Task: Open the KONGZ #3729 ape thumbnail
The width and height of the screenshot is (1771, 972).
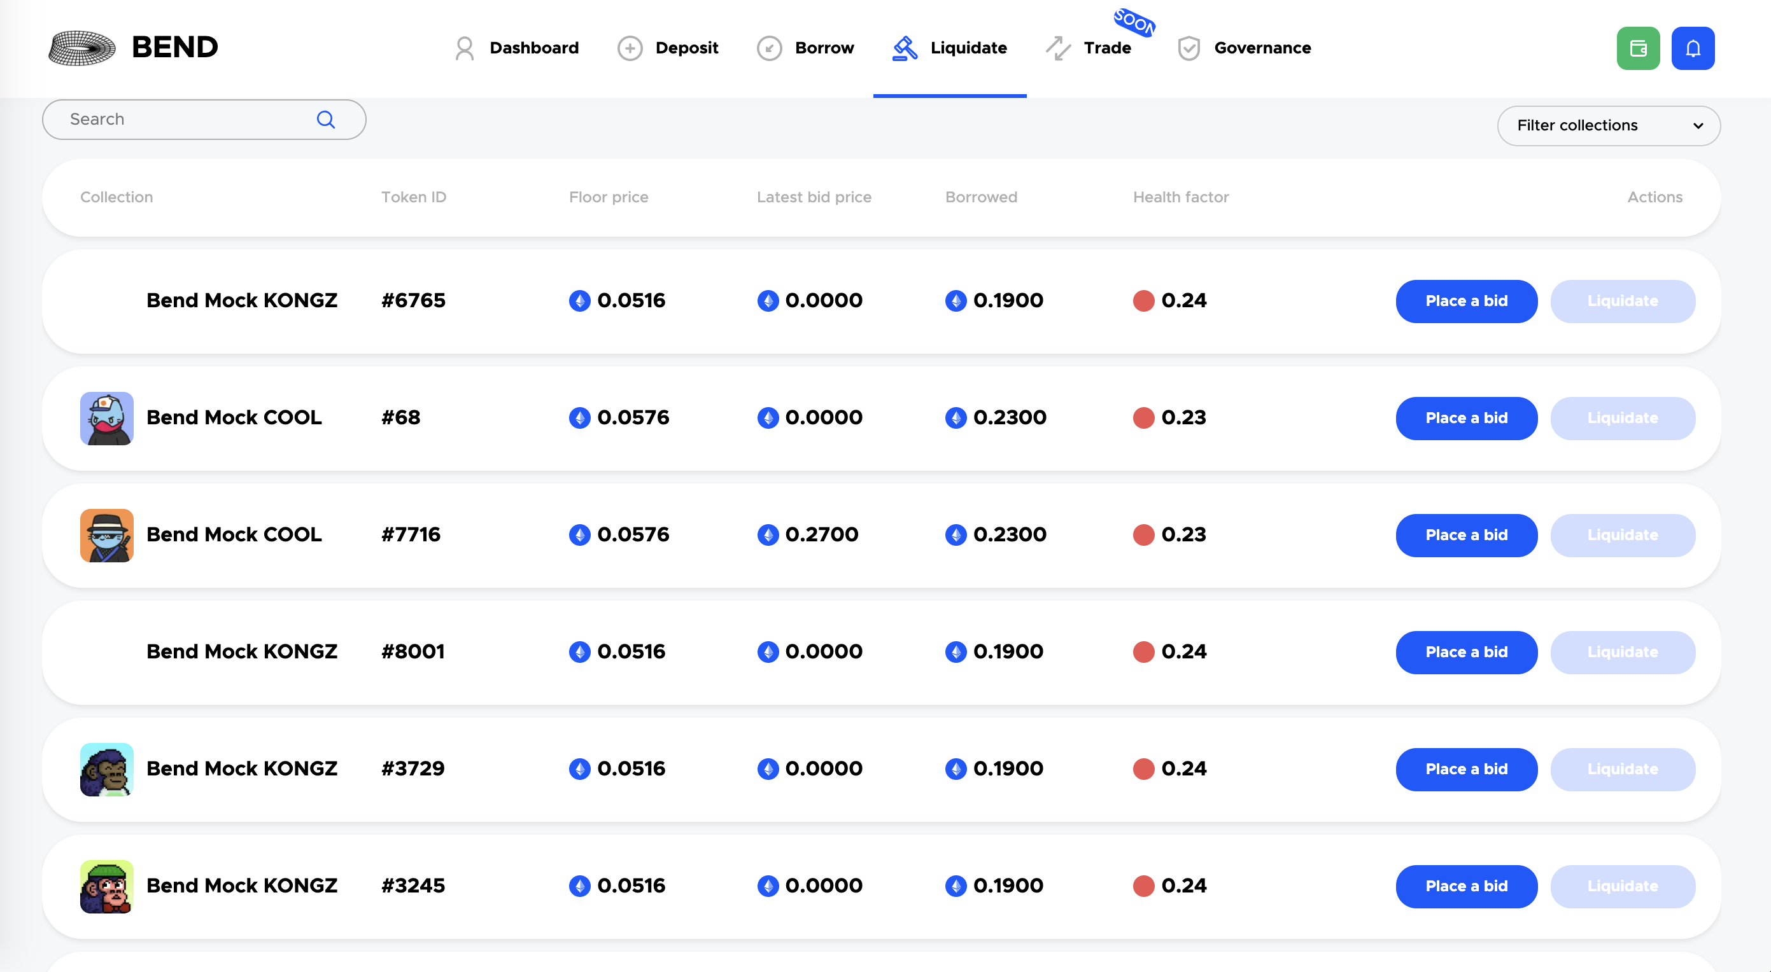Action: (106, 769)
